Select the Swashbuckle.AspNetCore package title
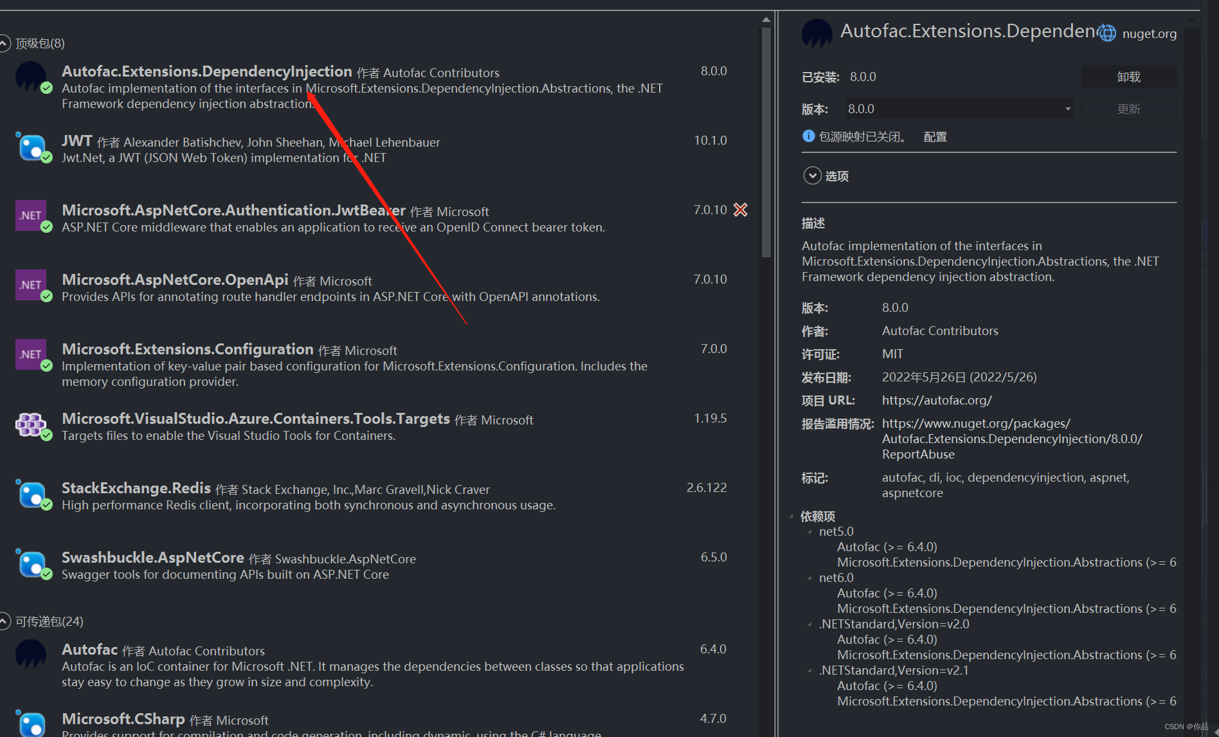This screenshot has width=1219, height=737. (x=153, y=558)
